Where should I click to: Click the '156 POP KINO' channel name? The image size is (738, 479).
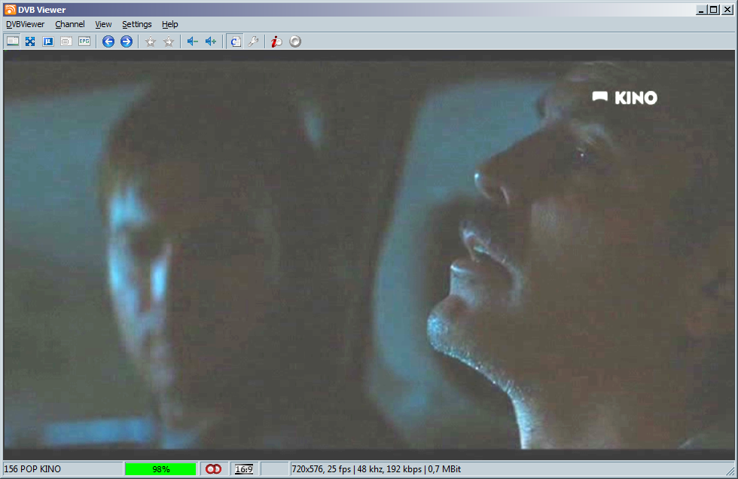[32, 469]
